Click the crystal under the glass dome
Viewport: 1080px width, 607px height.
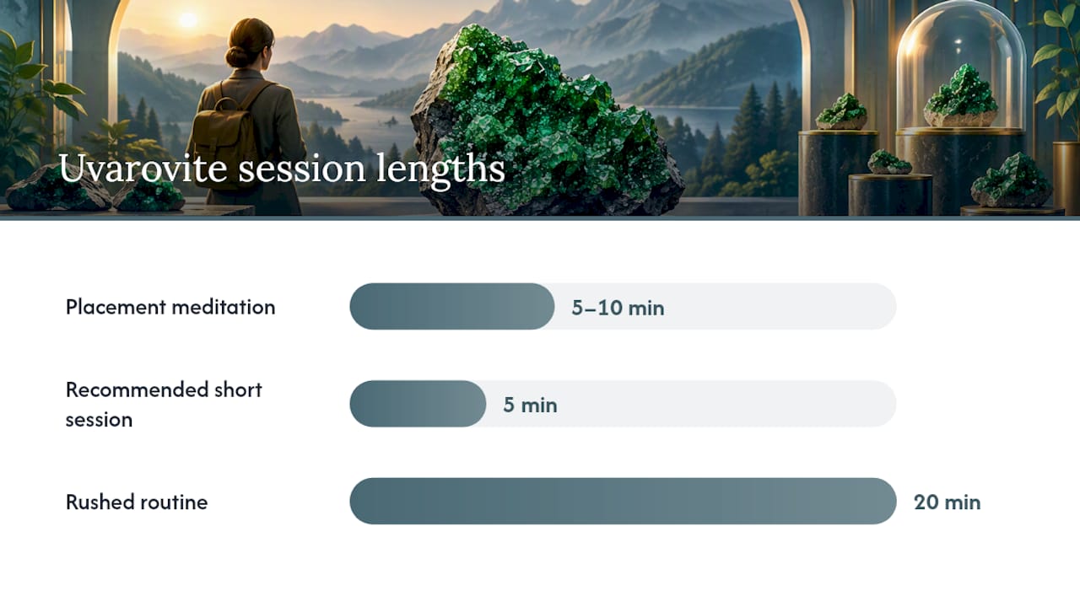(962, 97)
